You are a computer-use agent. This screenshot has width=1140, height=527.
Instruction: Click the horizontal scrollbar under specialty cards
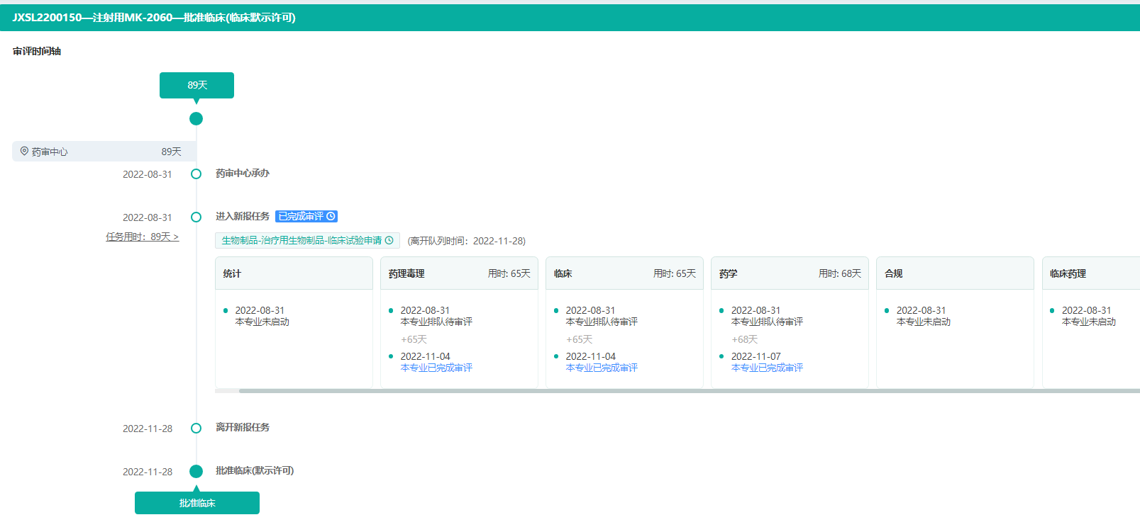coord(688,390)
